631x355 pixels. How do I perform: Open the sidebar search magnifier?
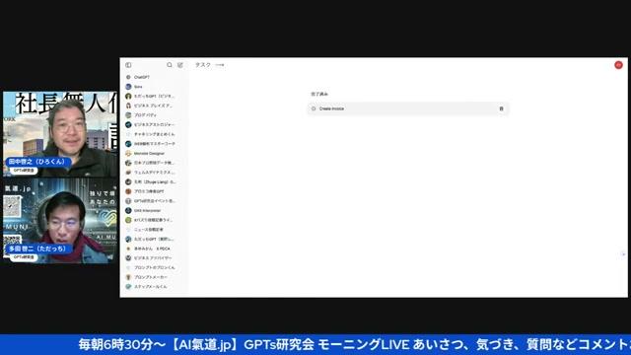(x=170, y=65)
